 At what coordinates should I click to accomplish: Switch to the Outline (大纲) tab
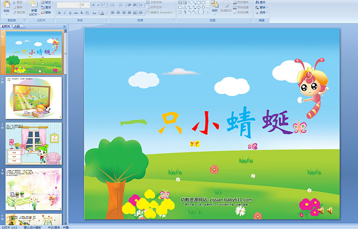17,26
